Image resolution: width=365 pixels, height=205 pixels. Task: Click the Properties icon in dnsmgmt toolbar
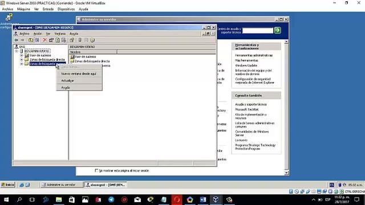click(x=51, y=40)
